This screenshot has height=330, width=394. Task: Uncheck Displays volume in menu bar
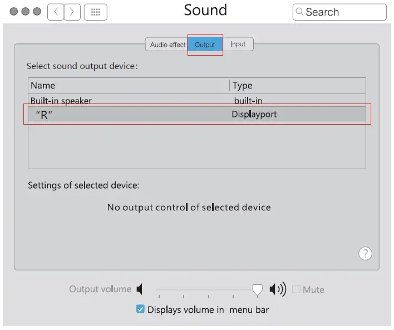[140, 309]
